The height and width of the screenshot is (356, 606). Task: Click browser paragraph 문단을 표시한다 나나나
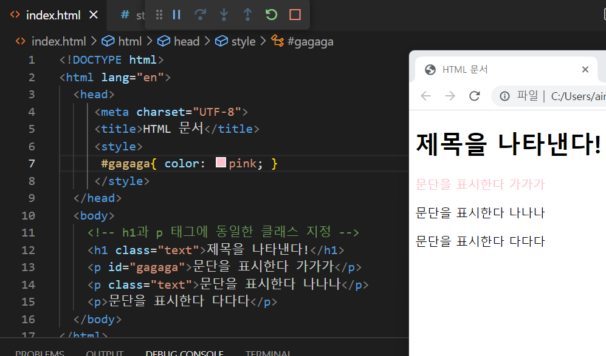[x=480, y=212]
